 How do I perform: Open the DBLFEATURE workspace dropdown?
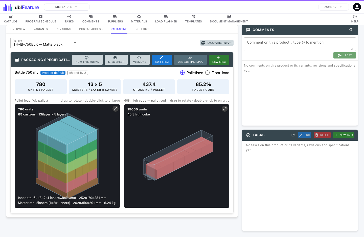coord(67,7)
